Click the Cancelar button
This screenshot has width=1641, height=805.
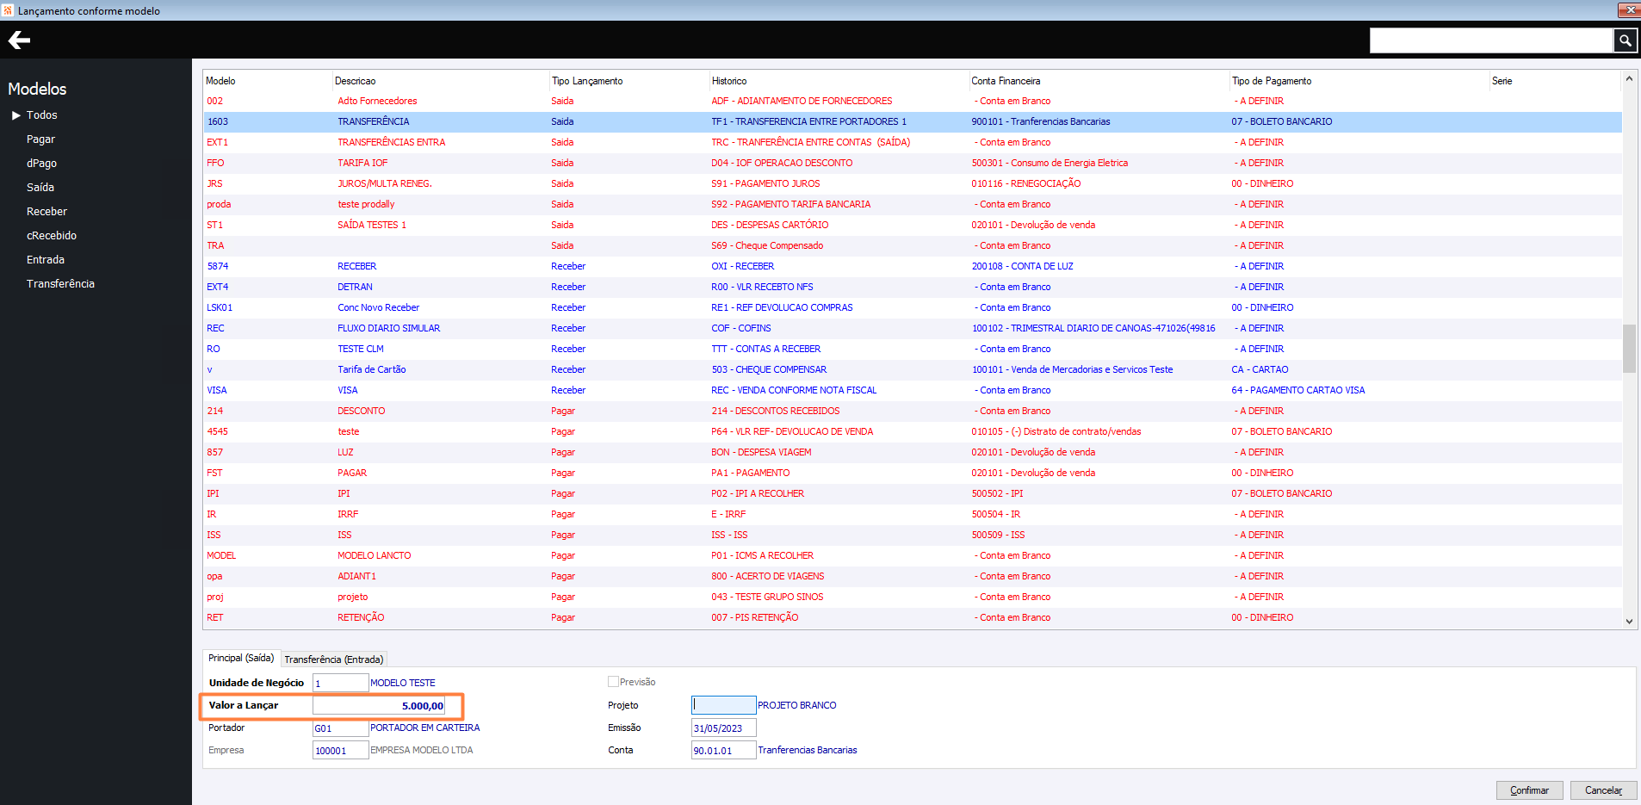(x=1603, y=790)
